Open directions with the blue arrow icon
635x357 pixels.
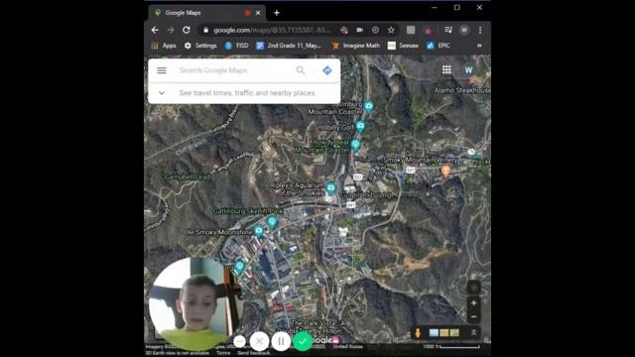[x=326, y=70]
